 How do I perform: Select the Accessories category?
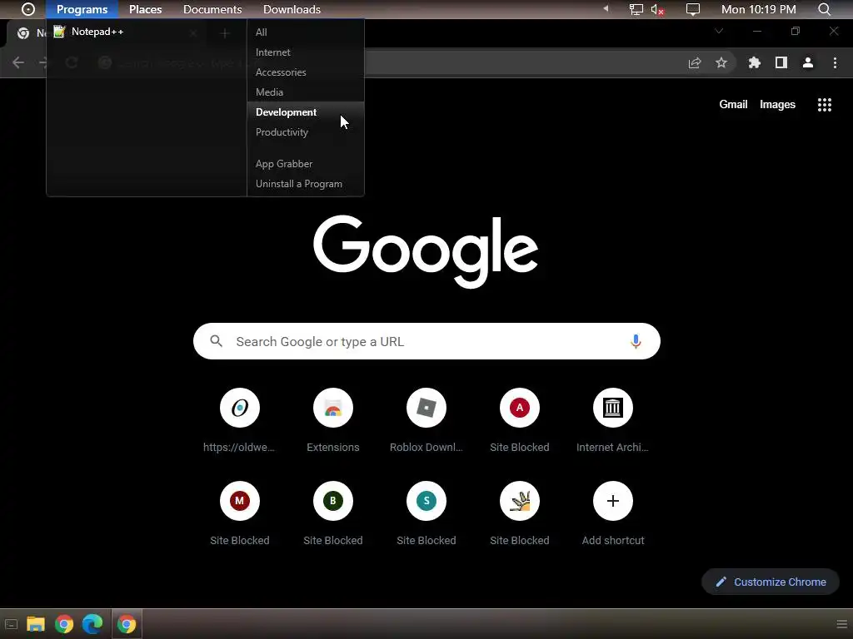click(281, 72)
